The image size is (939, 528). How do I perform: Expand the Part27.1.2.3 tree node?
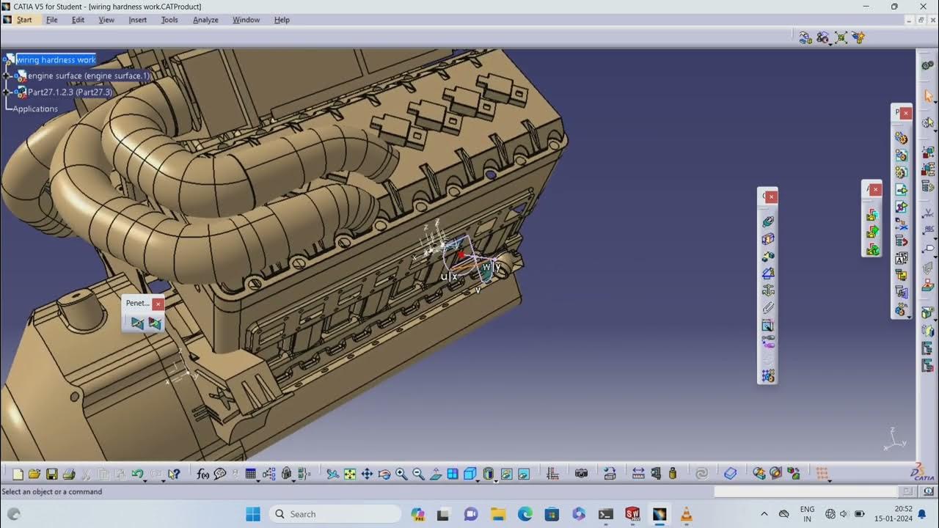point(6,92)
